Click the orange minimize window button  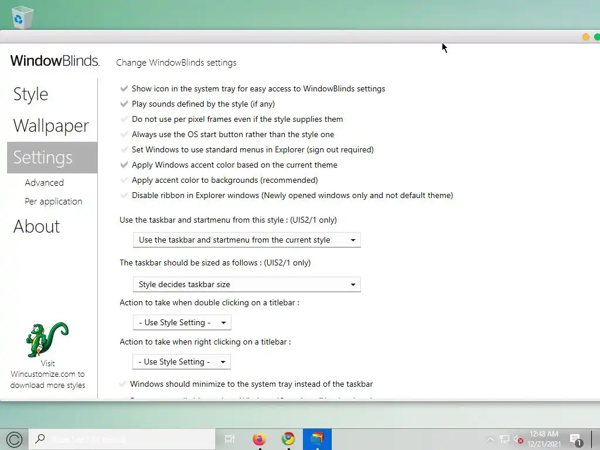(x=585, y=37)
